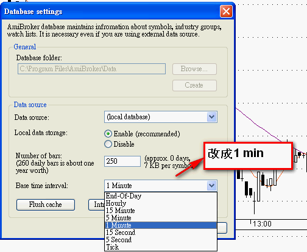The image size is (307, 252).
Task: Click the Number of bars field
Action: 122,161
